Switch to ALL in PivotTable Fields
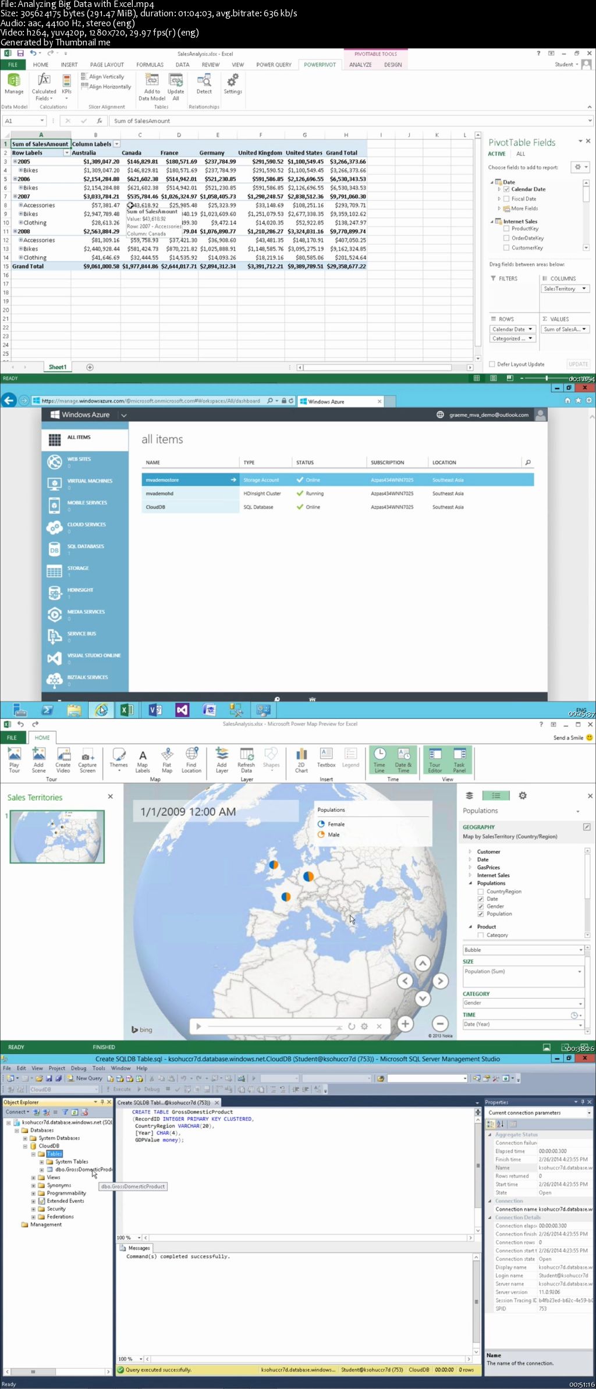Viewport: 596px width, 1389px height. 520,154
